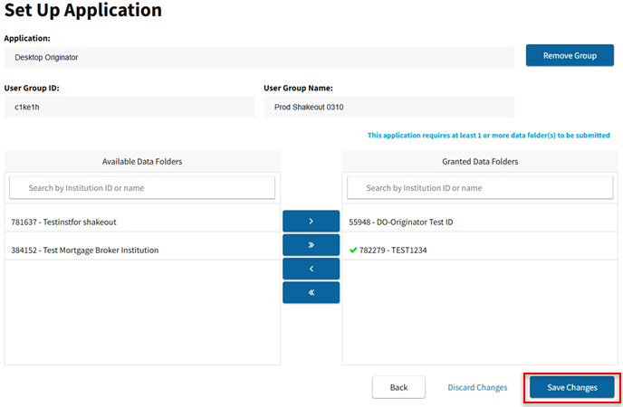Move selected folder right with single arrow
This screenshot has height=407, width=623.
click(x=311, y=221)
